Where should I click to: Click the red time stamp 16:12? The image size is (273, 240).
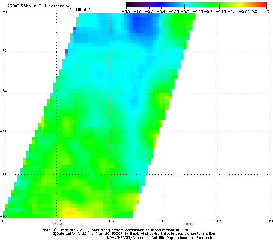click(x=189, y=224)
